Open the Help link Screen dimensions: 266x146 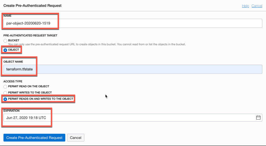coord(245,6)
